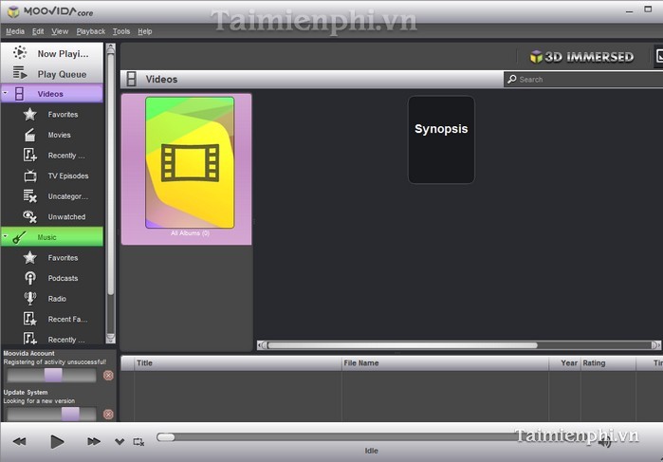Click the playback seek slider
Viewport: 663px width, 462px height.
(x=379, y=437)
